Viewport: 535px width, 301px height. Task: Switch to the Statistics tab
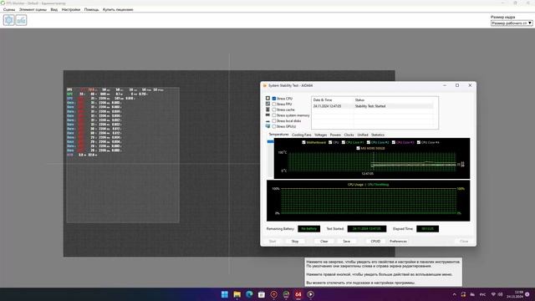378,135
